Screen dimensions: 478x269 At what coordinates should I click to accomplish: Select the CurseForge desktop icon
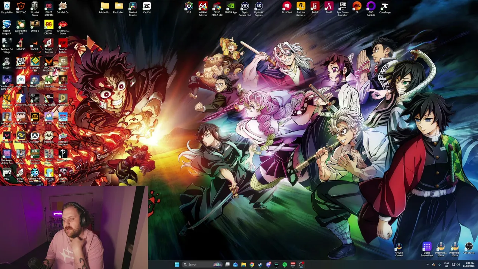(x=385, y=8)
